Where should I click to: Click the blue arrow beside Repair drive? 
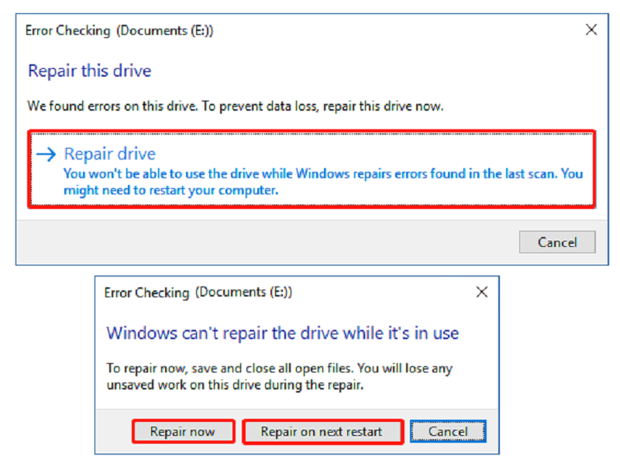[x=46, y=154]
